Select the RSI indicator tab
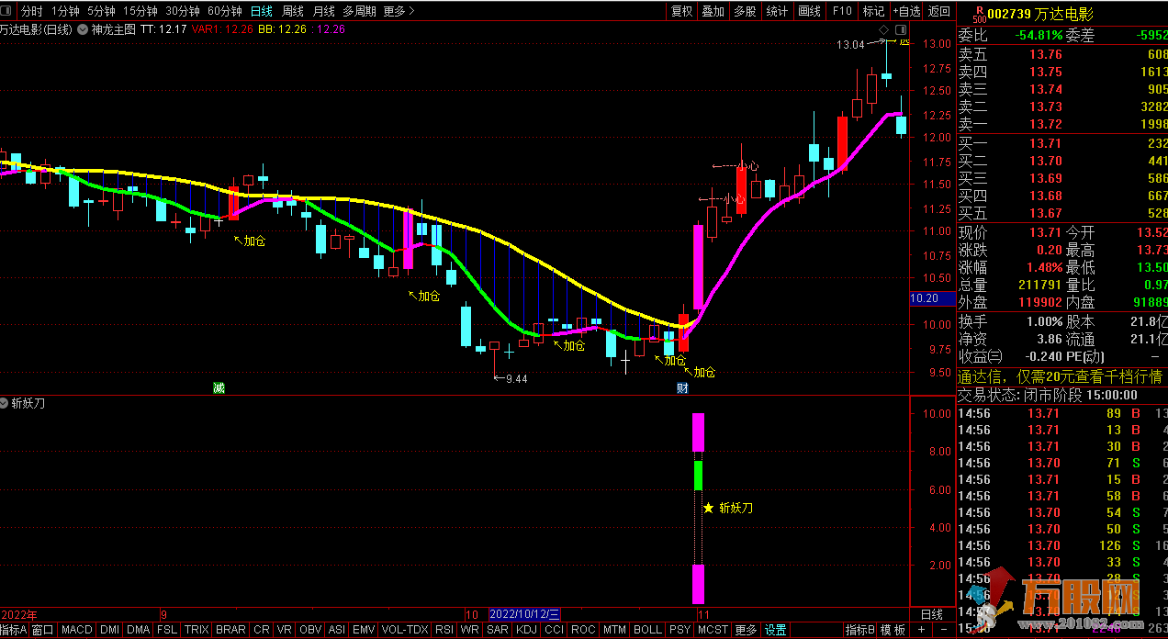This screenshot has height=639, width=1168. [x=444, y=630]
